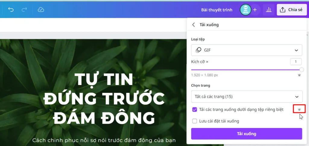Go back from Tải xuống panel
Image resolution: width=309 pixels, height=146 pixels.
[x=193, y=25]
